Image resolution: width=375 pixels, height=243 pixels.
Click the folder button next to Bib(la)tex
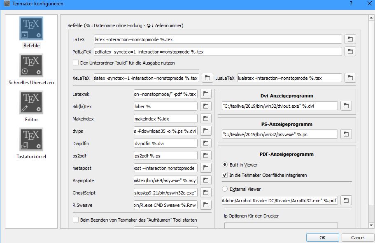tap(205, 106)
